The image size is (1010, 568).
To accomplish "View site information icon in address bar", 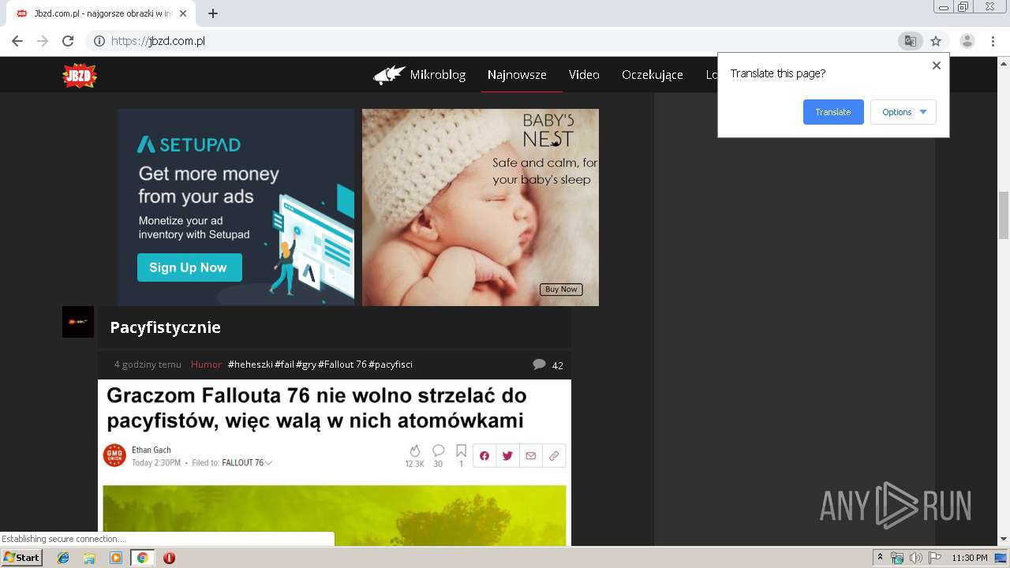I will [99, 41].
